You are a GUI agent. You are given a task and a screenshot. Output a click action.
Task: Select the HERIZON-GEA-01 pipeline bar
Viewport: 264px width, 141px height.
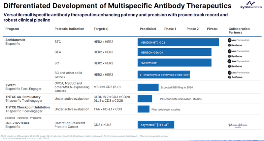click(174, 52)
